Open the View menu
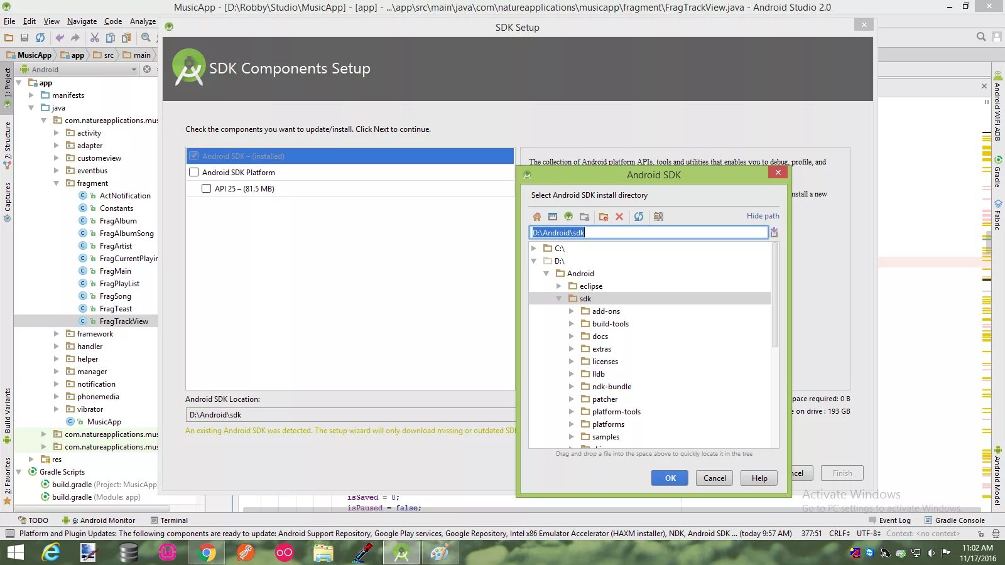1005x565 pixels. (52, 21)
